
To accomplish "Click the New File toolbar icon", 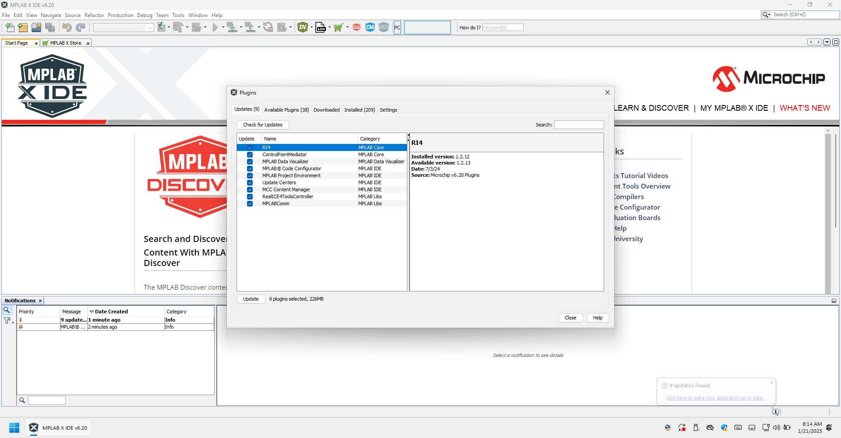I will 10,28.
